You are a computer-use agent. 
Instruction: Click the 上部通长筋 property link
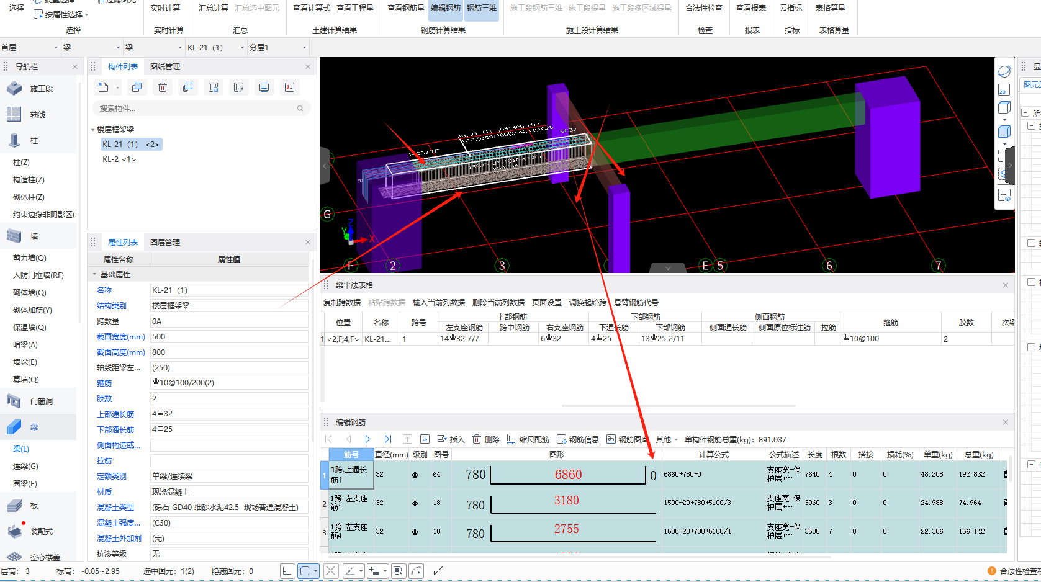point(115,414)
